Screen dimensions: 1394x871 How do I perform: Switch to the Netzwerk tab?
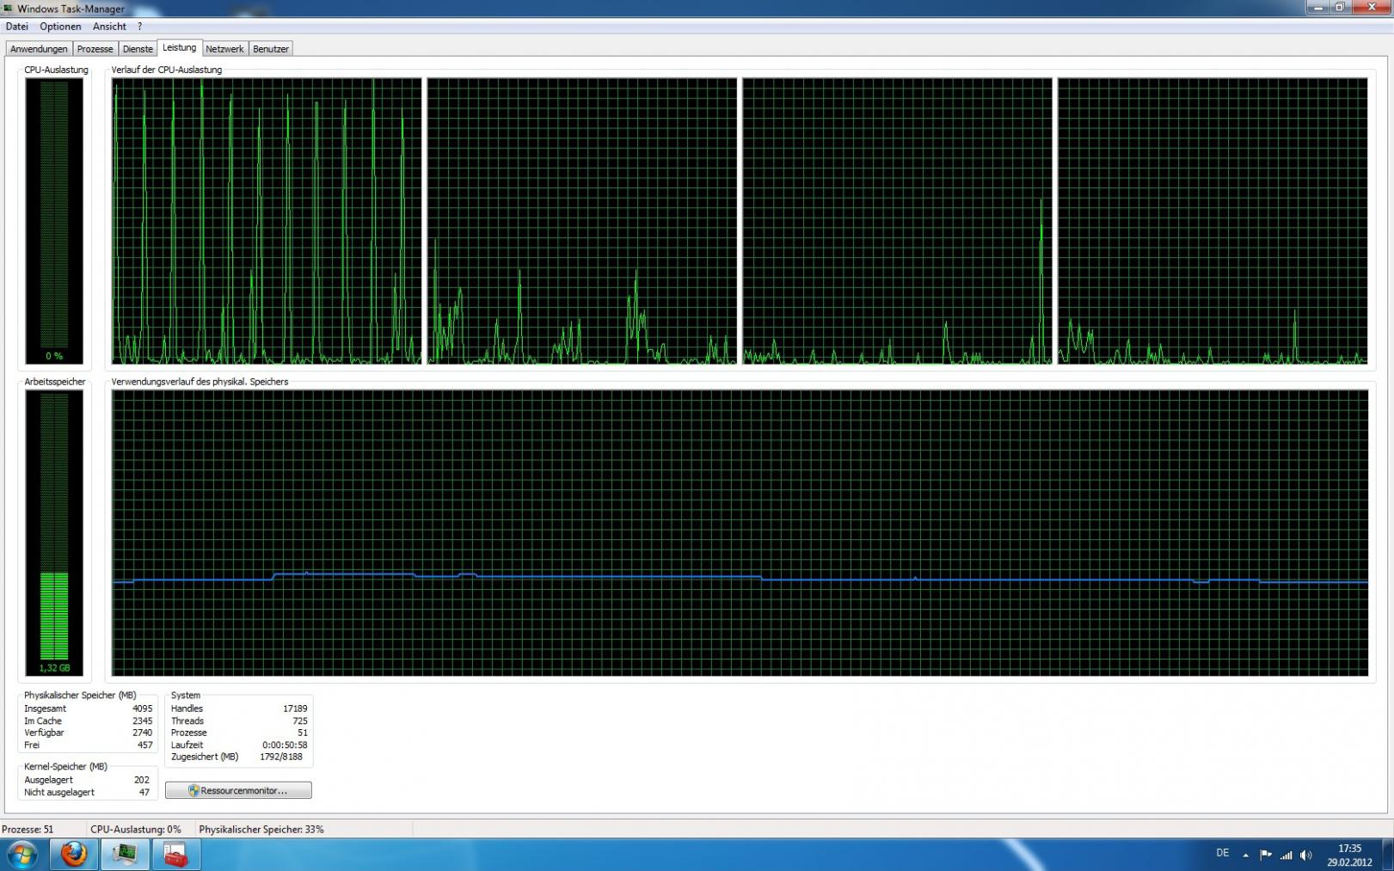coord(224,49)
